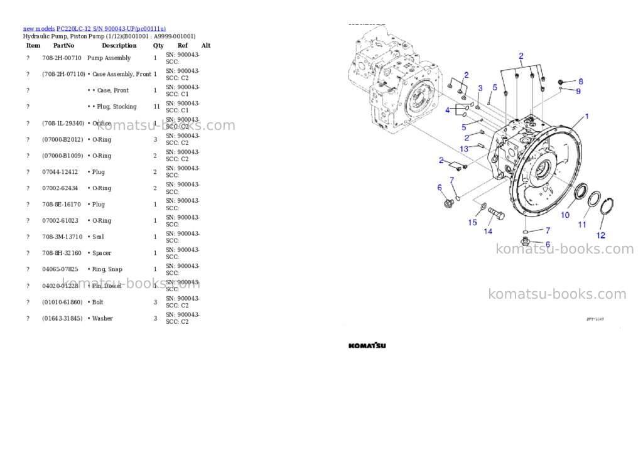
Task: Click callout number 8 on the diagram
Action: (581, 82)
